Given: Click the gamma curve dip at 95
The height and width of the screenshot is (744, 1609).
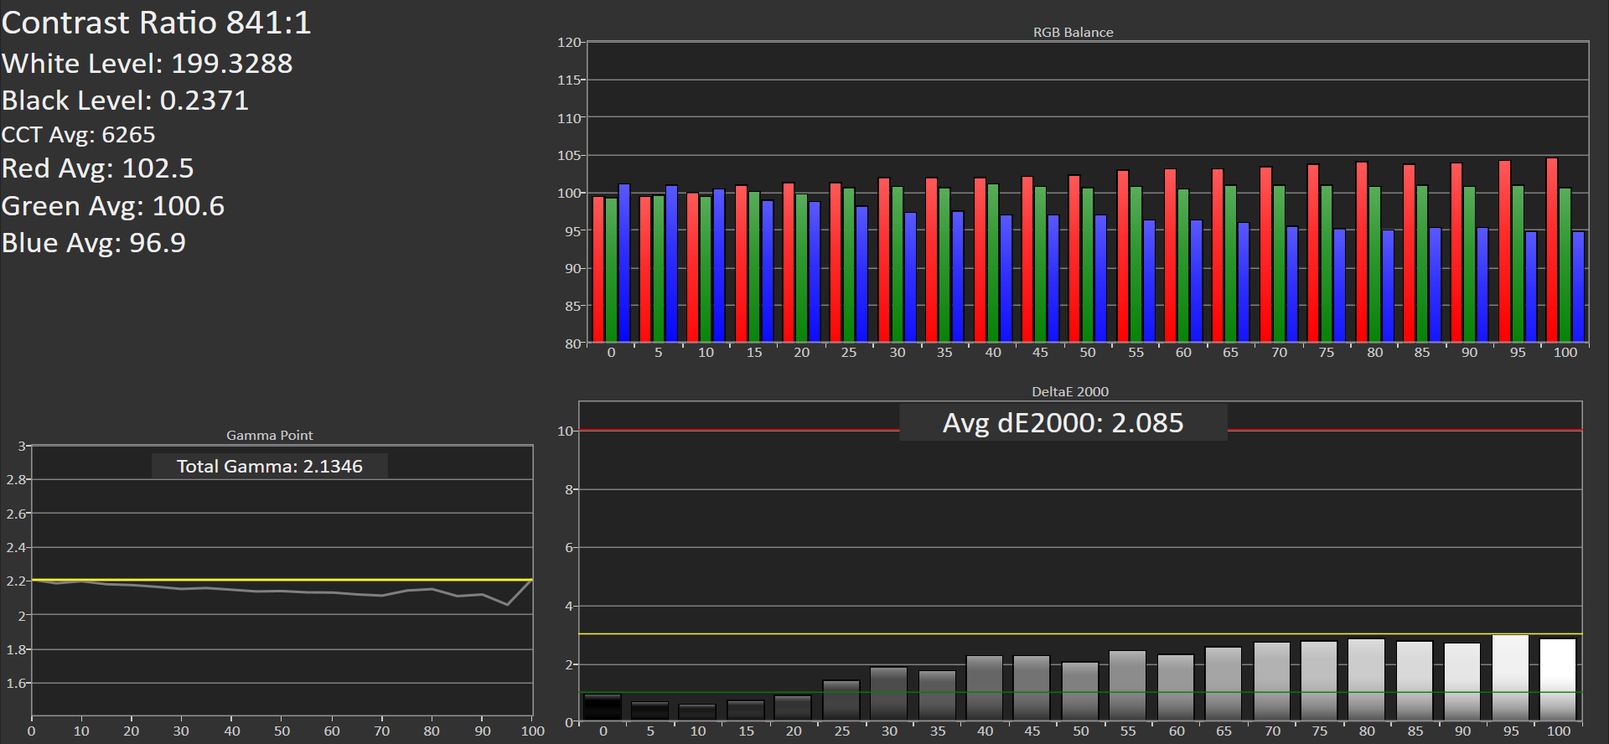Looking at the screenshot, I should click(507, 604).
